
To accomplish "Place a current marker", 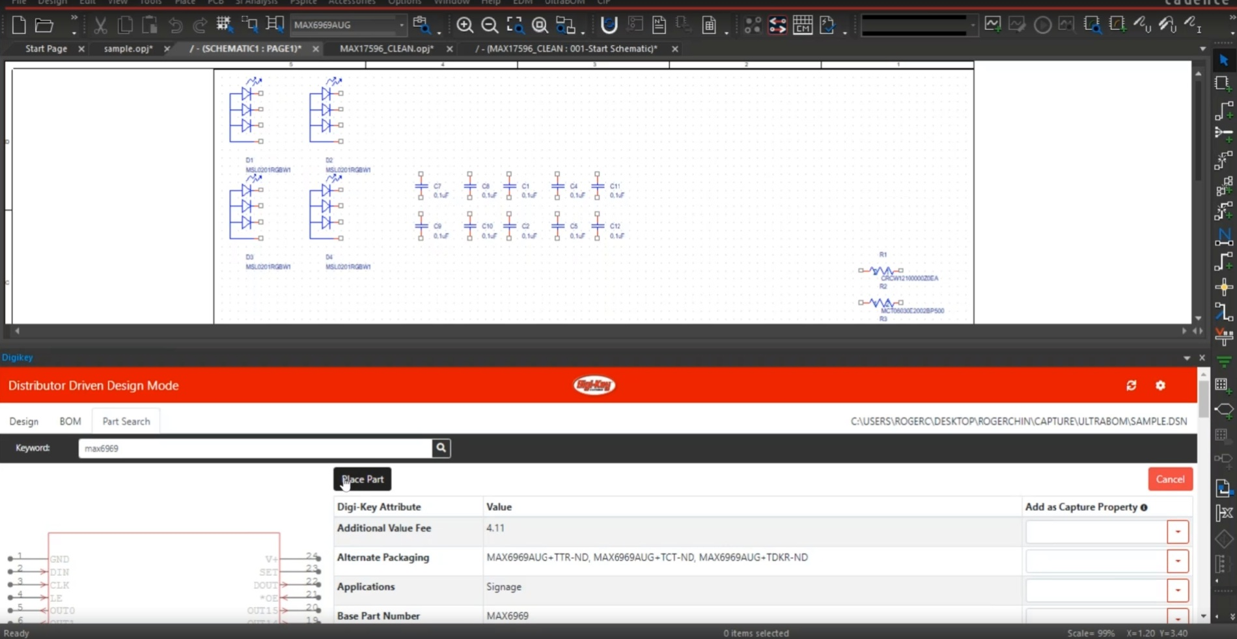I will coord(1192,25).
